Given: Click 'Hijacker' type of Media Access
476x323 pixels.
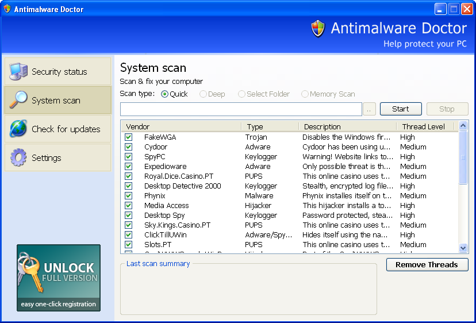Looking at the screenshot, I should point(258,206).
